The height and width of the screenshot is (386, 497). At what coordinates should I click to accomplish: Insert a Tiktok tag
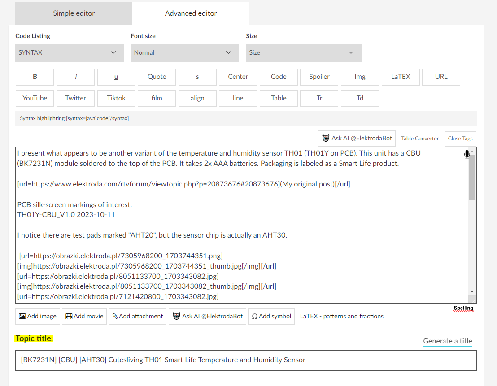click(116, 98)
